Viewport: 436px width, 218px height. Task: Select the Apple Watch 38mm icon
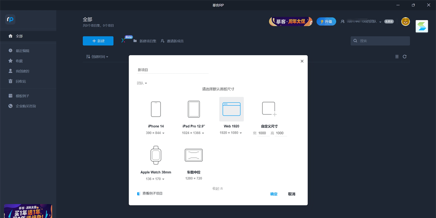coord(156,155)
